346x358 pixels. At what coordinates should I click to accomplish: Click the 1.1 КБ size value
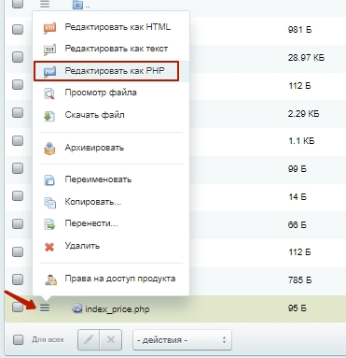tap(301, 141)
